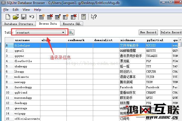The height and width of the screenshot is (121, 182).
Task: Click the 漂流瓶 nickname cell
Action: tap(132, 61)
